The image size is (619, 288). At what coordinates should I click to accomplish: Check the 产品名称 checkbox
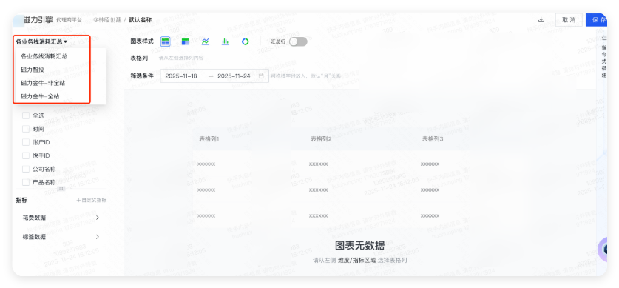coord(26,183)
